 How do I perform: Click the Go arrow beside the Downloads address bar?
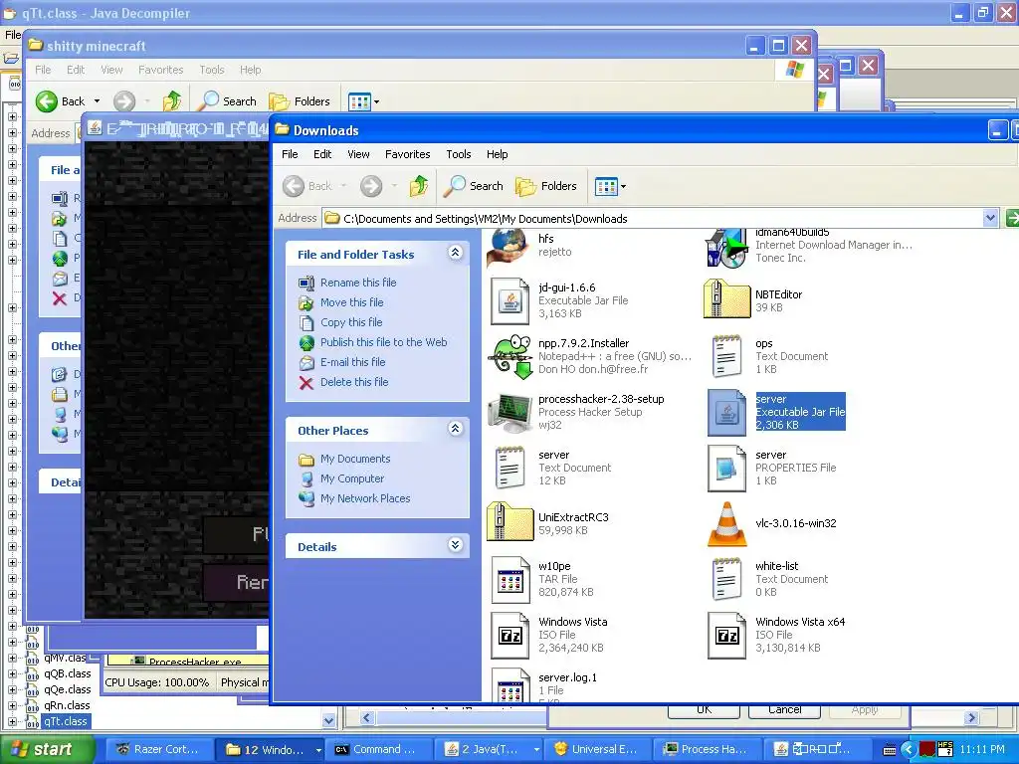[1011, 218]
